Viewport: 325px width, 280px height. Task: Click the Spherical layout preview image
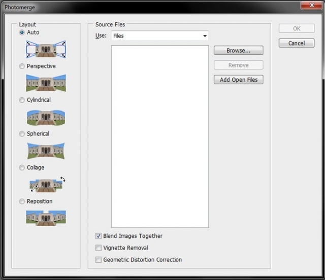46,151
